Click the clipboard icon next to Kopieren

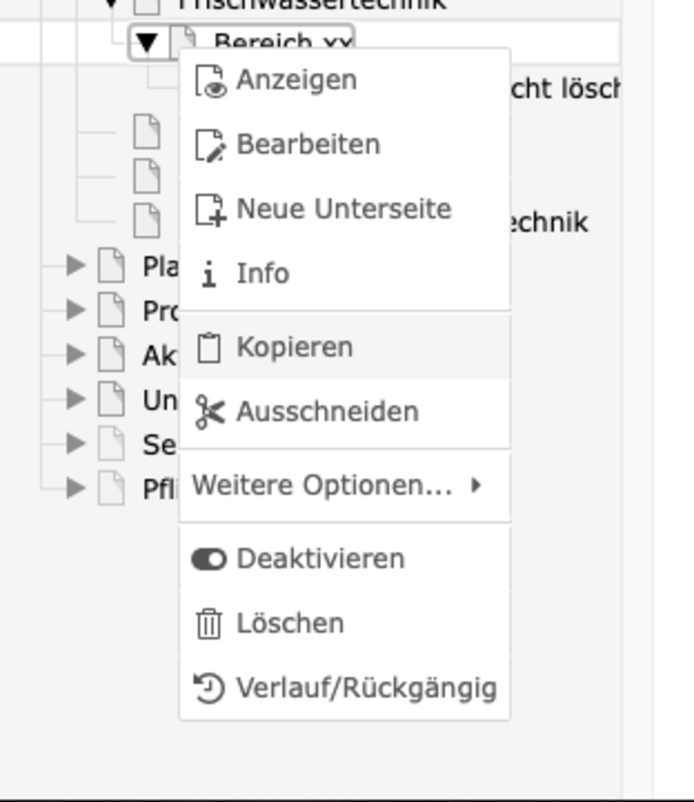pyautogui.click(x=208, y=347)
